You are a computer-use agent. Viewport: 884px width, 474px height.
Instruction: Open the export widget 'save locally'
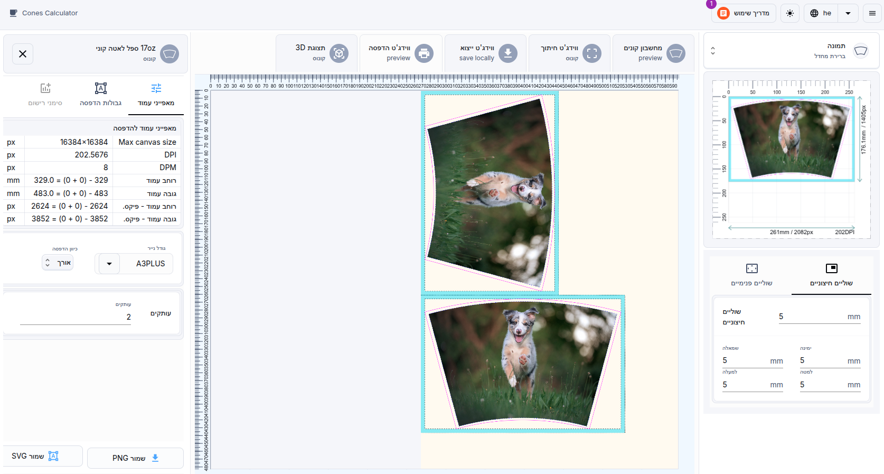[485, 53]
